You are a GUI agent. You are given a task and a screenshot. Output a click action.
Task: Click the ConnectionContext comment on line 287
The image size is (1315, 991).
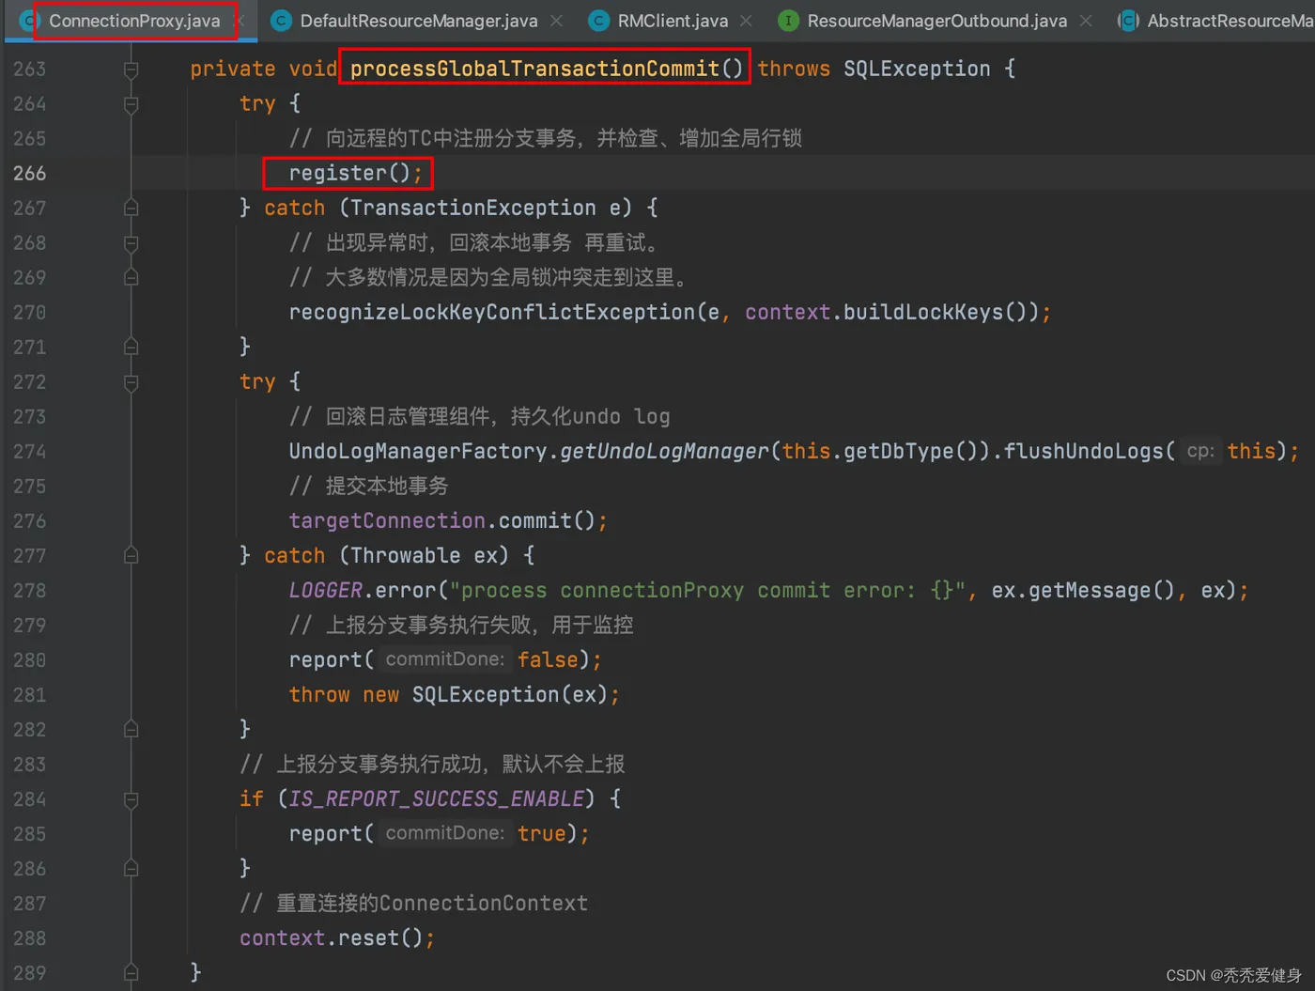point(414,903)
